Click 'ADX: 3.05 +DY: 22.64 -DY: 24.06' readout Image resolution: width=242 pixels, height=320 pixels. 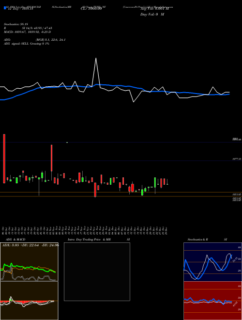tap(30, 245)
